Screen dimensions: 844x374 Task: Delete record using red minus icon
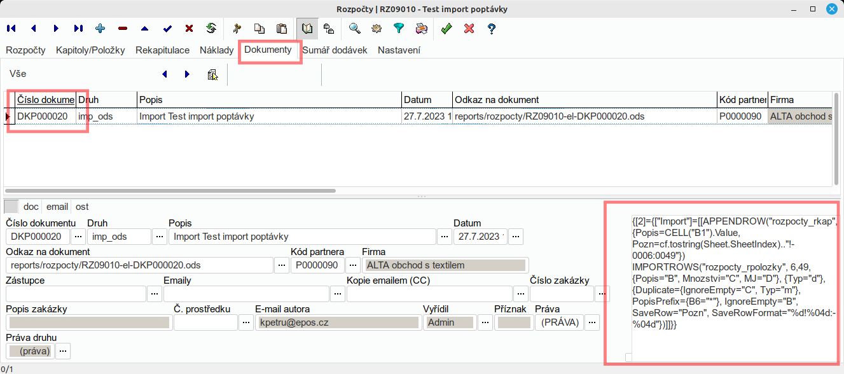(122, 29)
